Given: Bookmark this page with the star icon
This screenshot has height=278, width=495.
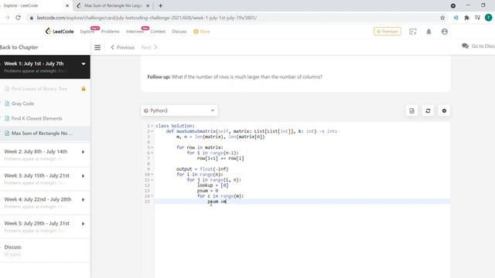Looking at the screenshot, I should [x=442, y=18].
